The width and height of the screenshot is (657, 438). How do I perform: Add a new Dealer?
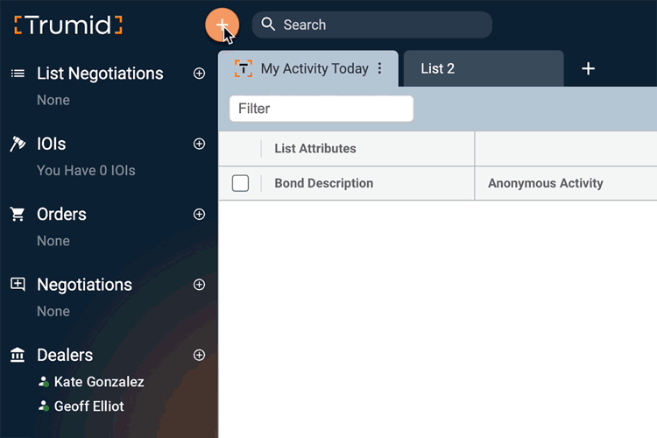pyautogui.click(x=199, y=355)
